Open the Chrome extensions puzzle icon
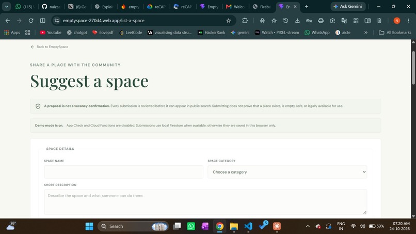This screenshot has height=234, width=416. coord(245,21)
